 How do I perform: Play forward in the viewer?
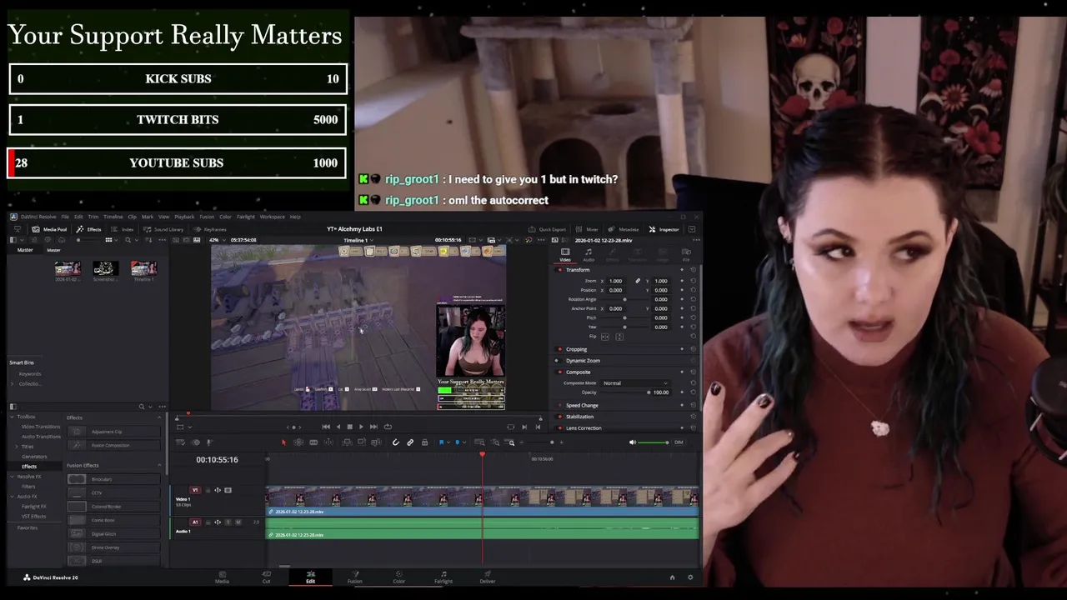click(361, 427)
